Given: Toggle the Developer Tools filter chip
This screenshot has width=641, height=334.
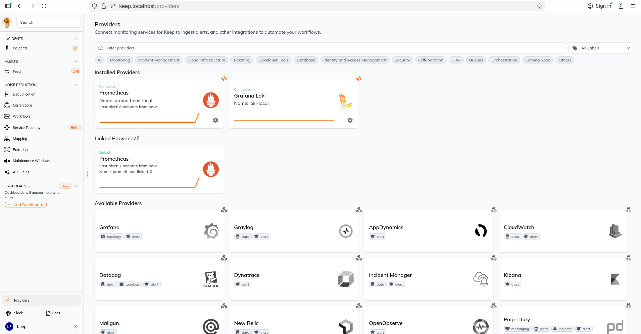Looking at the screenshot, I should click(x=273, y=60).
